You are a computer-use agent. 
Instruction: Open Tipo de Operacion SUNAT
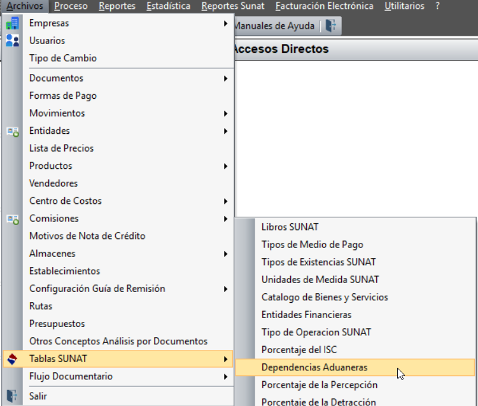tap(355, 332)
